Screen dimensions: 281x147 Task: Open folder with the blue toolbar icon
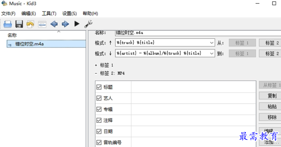coord(8,24)
